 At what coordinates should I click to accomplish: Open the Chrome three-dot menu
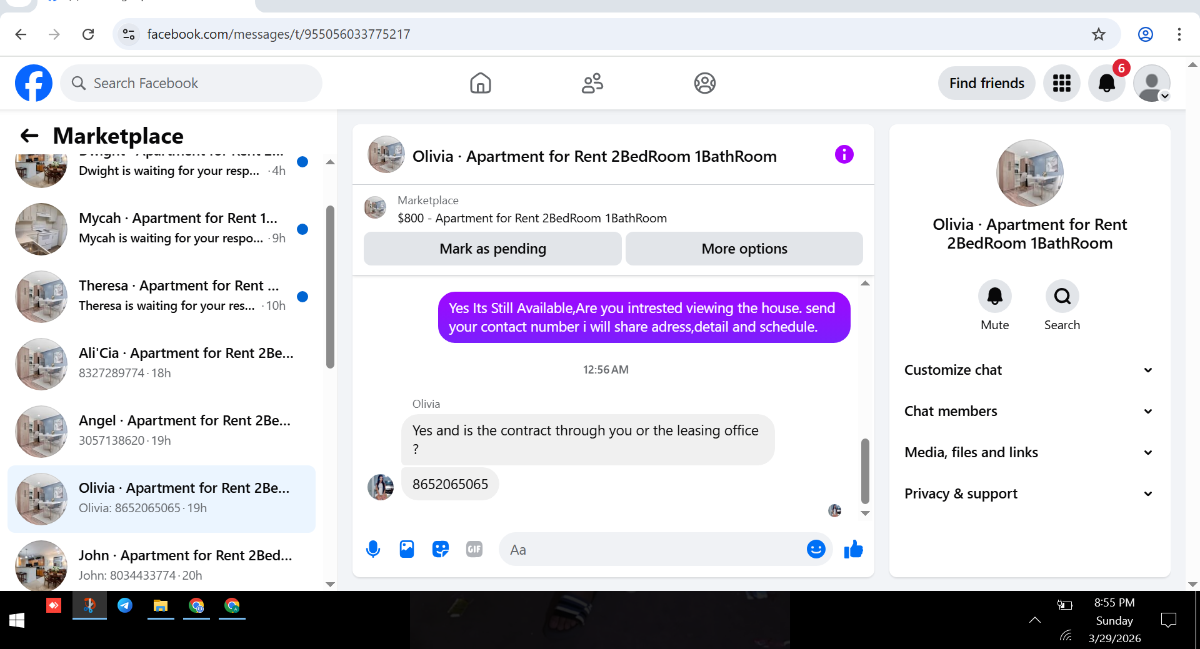1179,34
